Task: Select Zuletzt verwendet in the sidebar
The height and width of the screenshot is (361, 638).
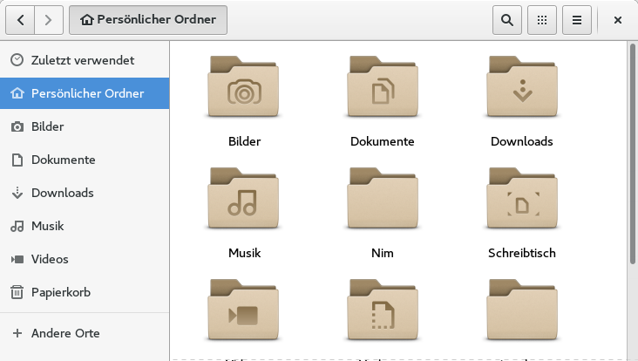Action: coord(83,60)
